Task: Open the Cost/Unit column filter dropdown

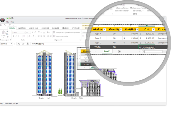Action: pos(137,29)
